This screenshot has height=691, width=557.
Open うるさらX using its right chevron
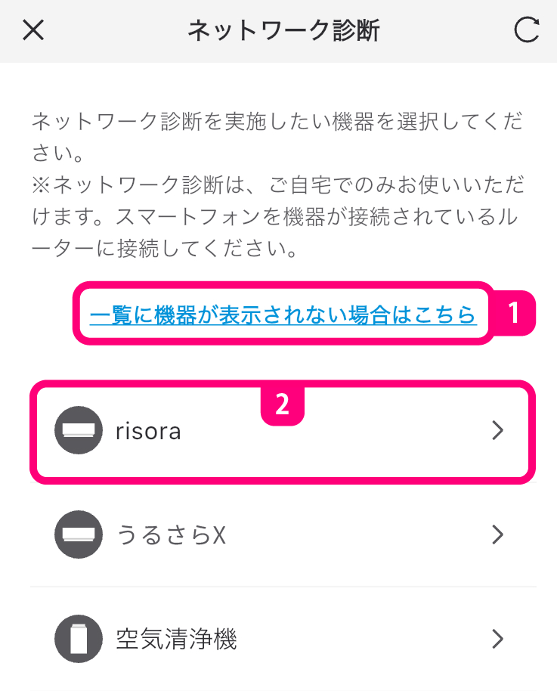[x=497, y=535]
